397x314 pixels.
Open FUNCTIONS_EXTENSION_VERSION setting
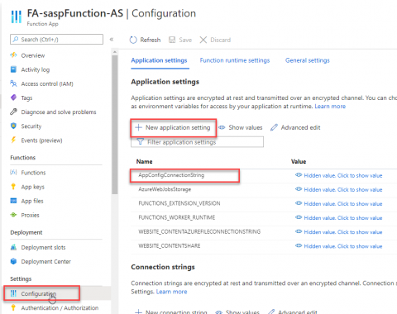(x=179, y=203)
